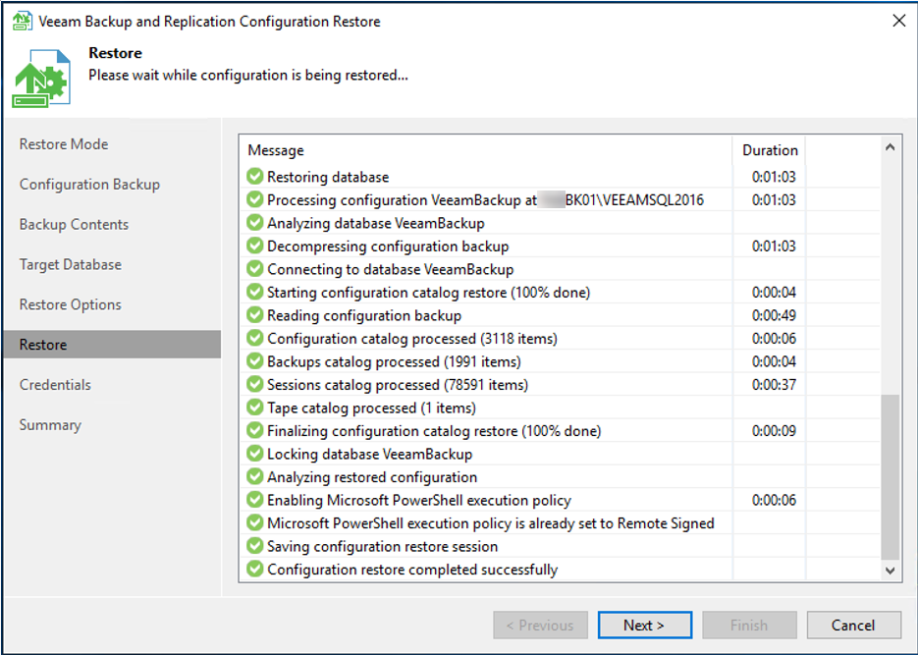This screenshot has height=655, width=918.
Task: Close the Configuration Restore window
Action: 898,21
